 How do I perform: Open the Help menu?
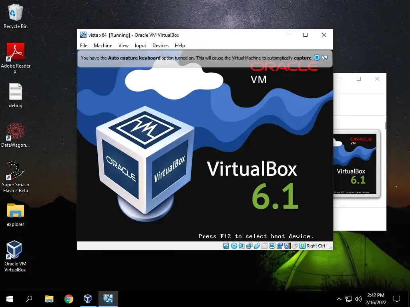pyautogui.click(x=180, y=46)
